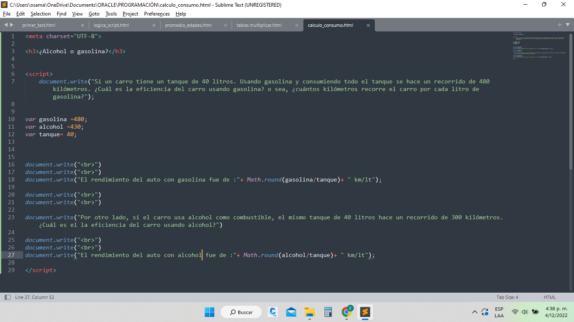This screenshot has height=322, width=574.
Task: Show hidden system tray icons
Action: pyautogui.click(x=475, y=312)
